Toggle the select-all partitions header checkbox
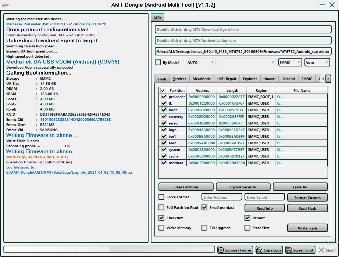 tap(163, 90)
